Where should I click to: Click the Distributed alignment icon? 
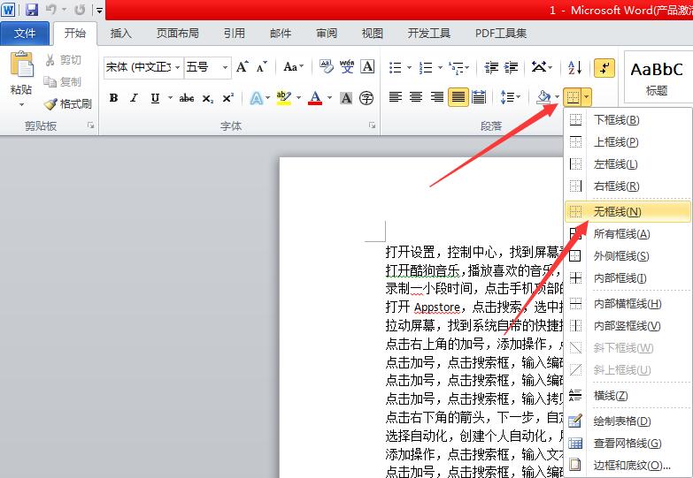click(x=479, y=97)
